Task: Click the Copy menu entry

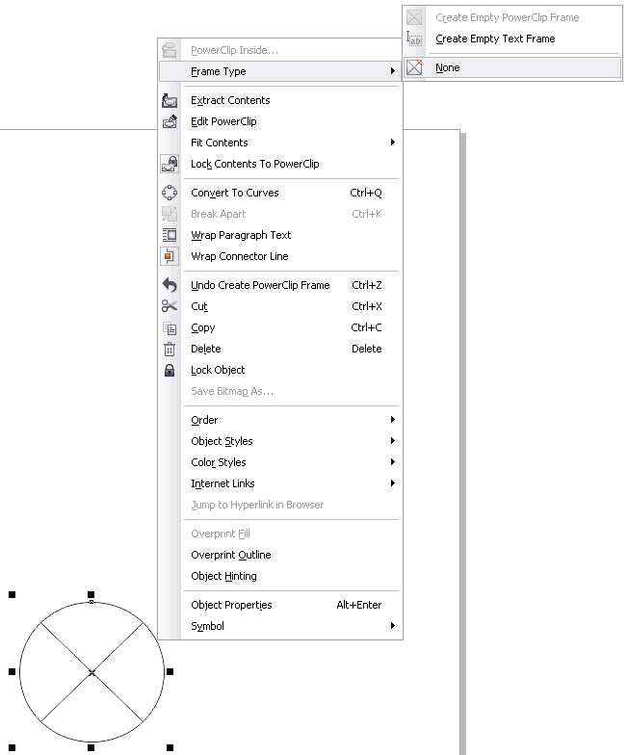Action: coord(280,327)
